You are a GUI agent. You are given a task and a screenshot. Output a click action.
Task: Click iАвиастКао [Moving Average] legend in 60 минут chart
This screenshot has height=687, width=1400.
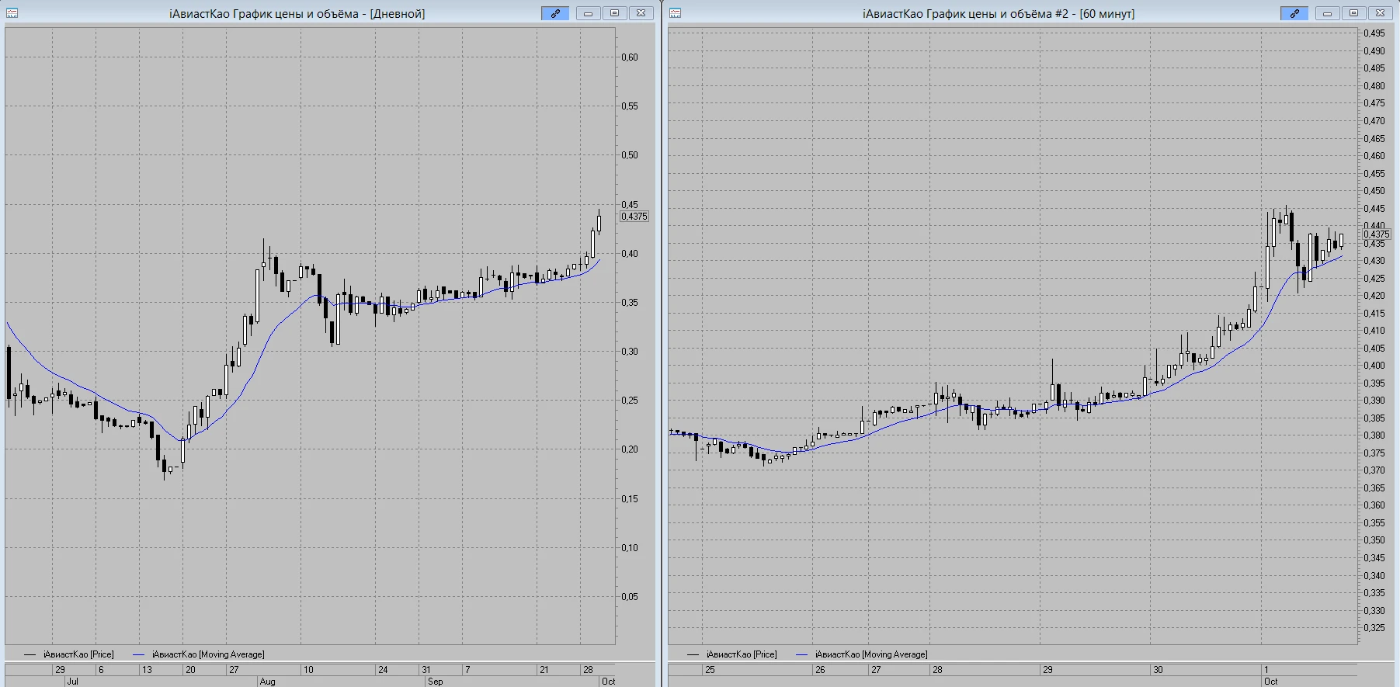click(871, 654)
